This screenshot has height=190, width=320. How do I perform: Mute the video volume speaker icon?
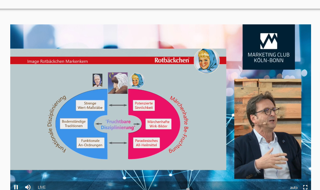click(x=28, y=187)
